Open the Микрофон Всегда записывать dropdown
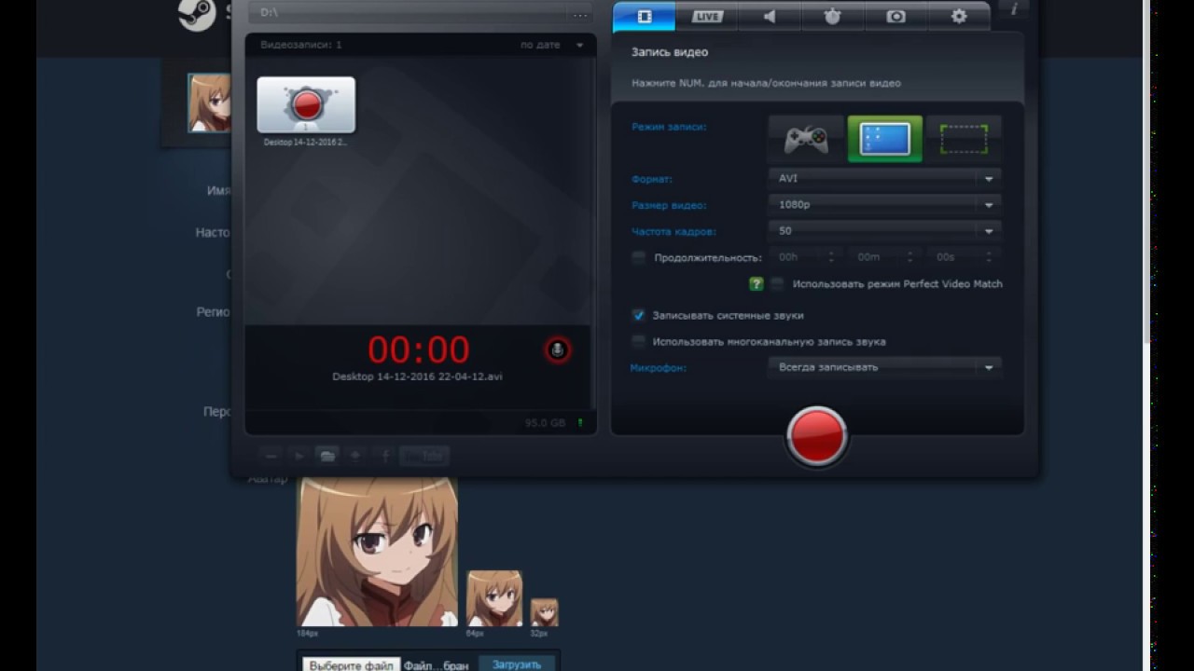1194x671 pixels. [885, 367]
